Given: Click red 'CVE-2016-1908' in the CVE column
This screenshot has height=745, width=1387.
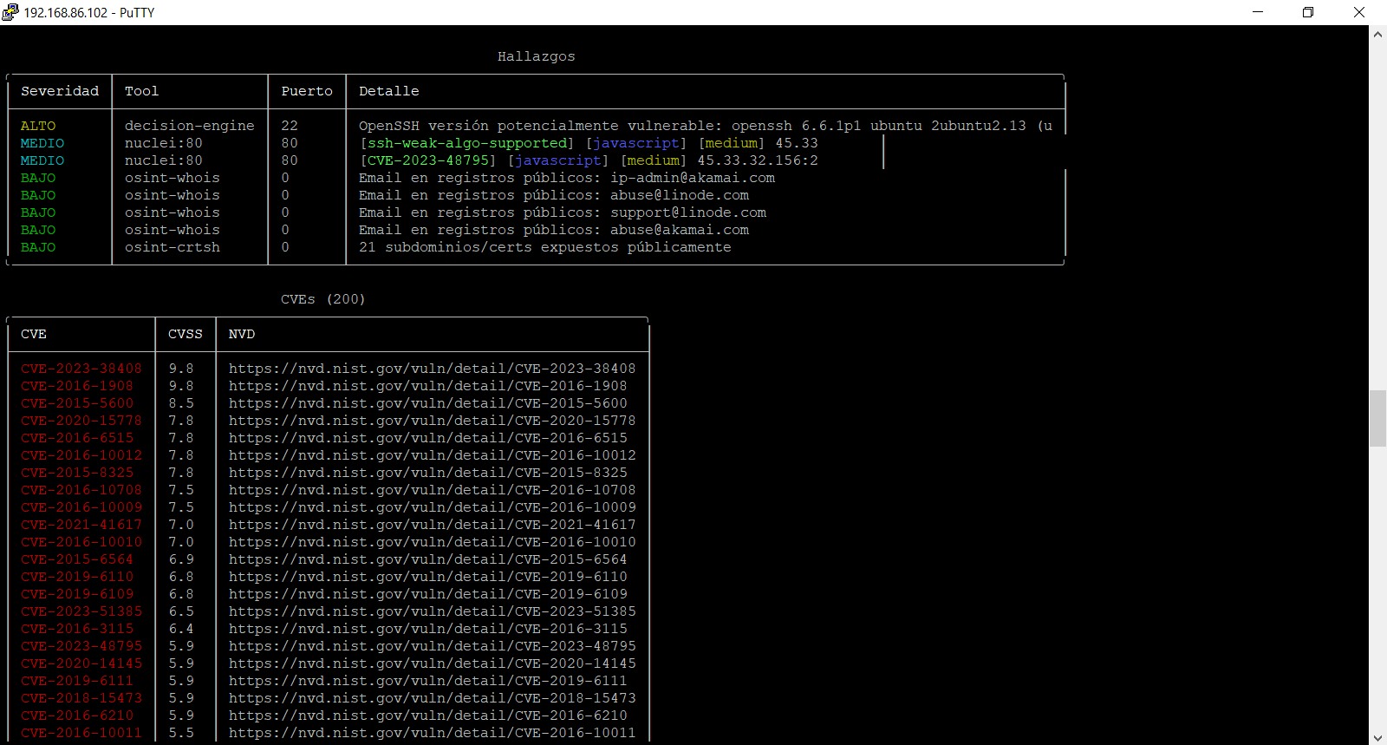Looking at the screenshot, I should tap(77, 386).
